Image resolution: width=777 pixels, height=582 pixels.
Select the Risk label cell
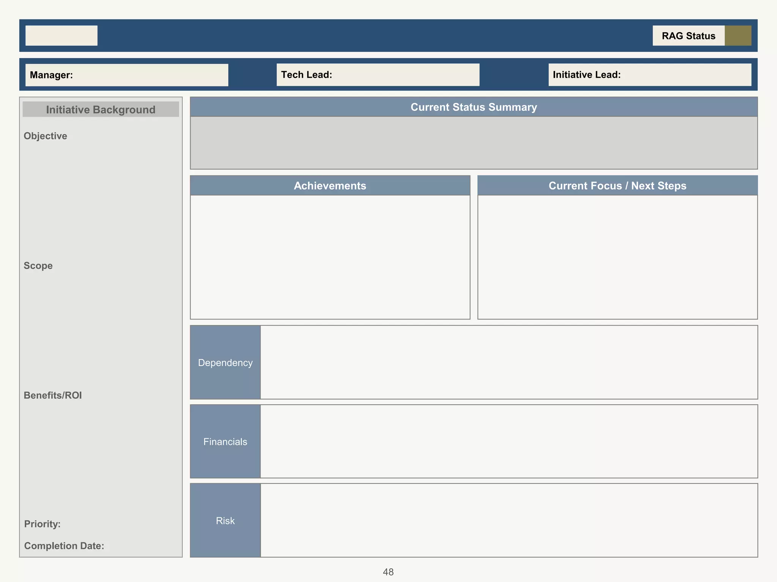point(225,520)
